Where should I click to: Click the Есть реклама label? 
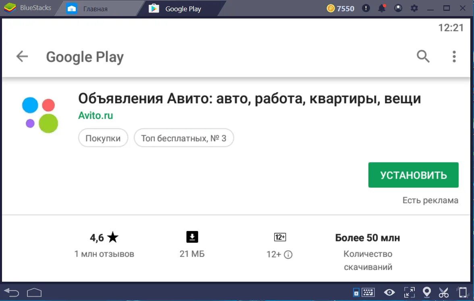coord(430,200)
